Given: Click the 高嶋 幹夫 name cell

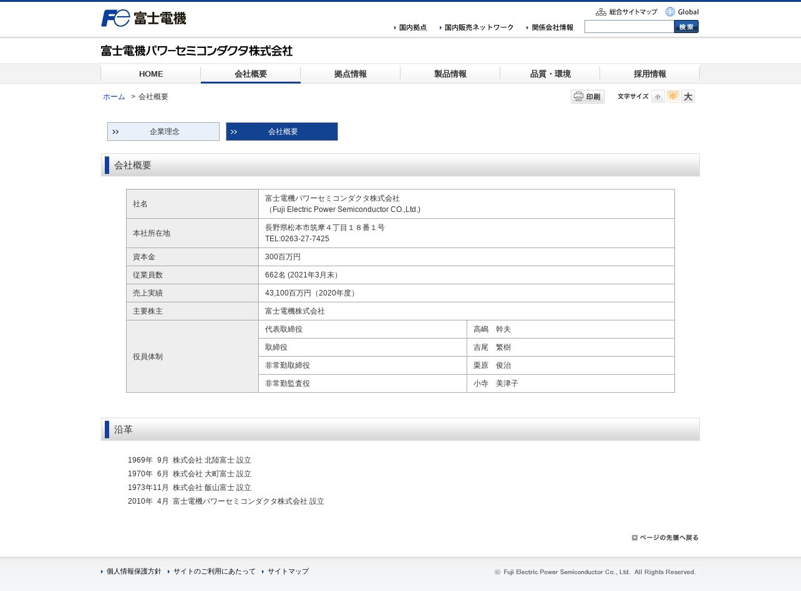Looking at the screenshot, I should pyautogui.click(x=571, y=329).
